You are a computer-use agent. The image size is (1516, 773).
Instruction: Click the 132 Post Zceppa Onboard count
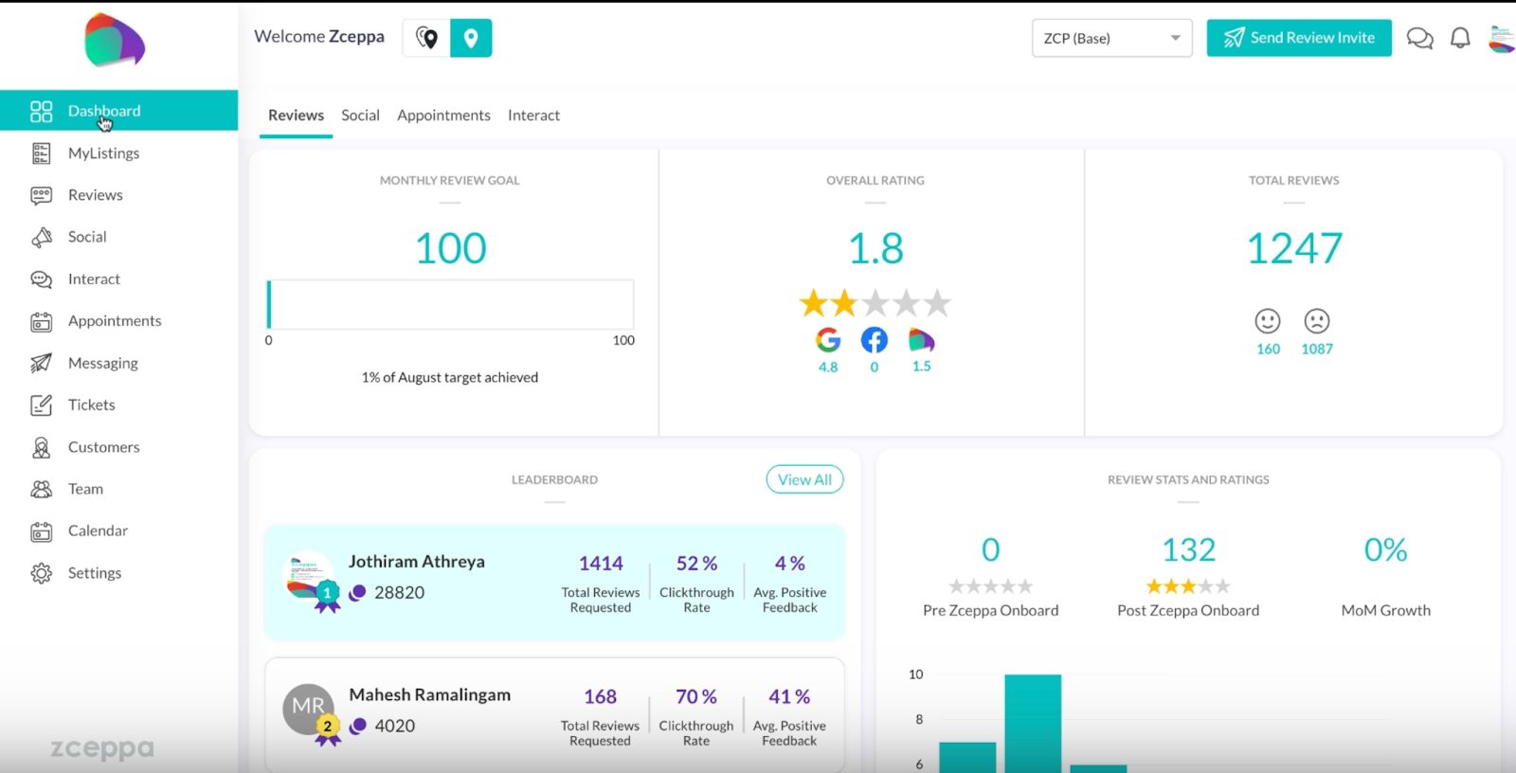(x=1189, y=550)
